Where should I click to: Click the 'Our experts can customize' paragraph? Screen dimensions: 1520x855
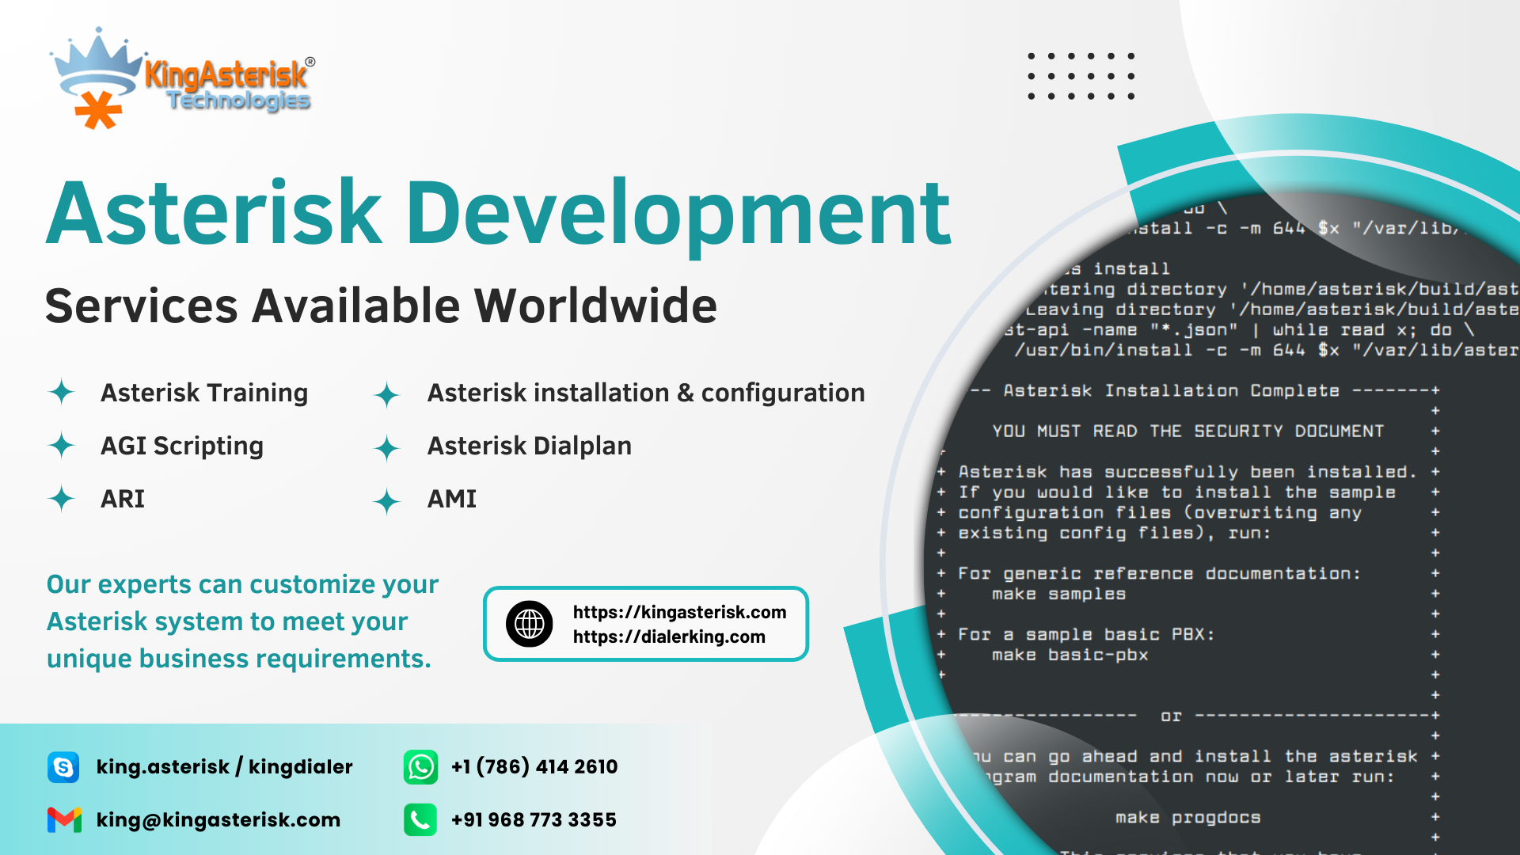tap(242, 621)
